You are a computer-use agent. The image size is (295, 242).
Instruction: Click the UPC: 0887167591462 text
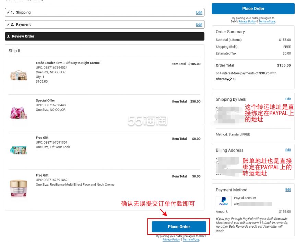(x=51, y=180)
